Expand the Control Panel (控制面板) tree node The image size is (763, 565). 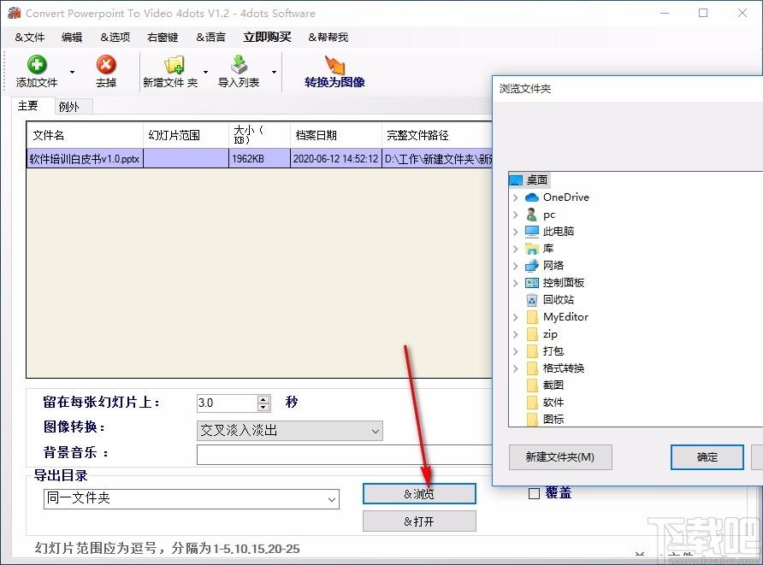[x=515, y=282]
